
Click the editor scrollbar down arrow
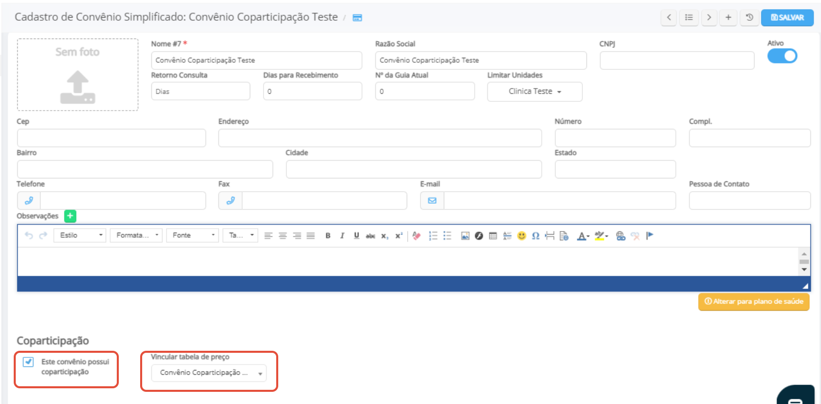tap(804, 270)
